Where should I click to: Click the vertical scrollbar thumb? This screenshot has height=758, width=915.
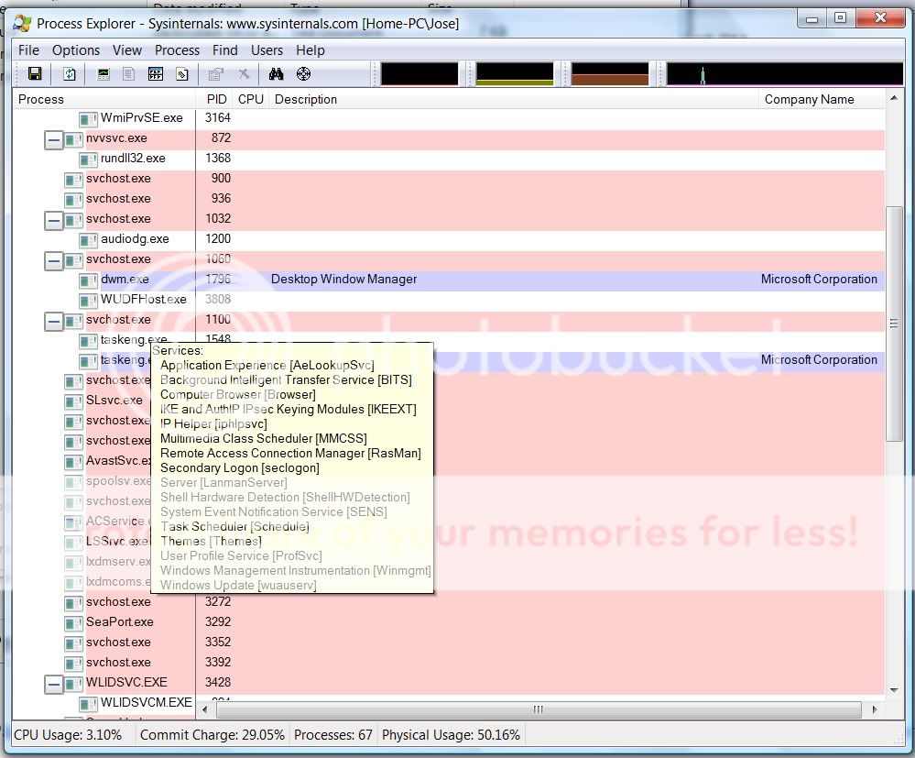pyautogui.click(x=893, y=324)
